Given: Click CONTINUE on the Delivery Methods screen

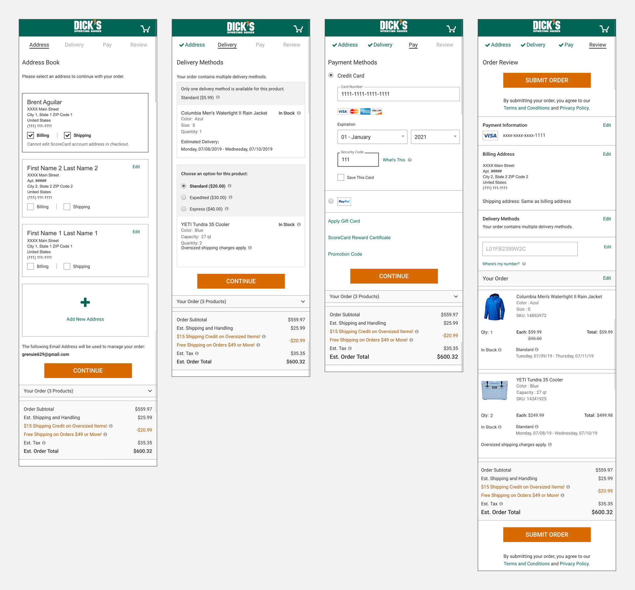Looking at the screenshot, I should point(241,281).
